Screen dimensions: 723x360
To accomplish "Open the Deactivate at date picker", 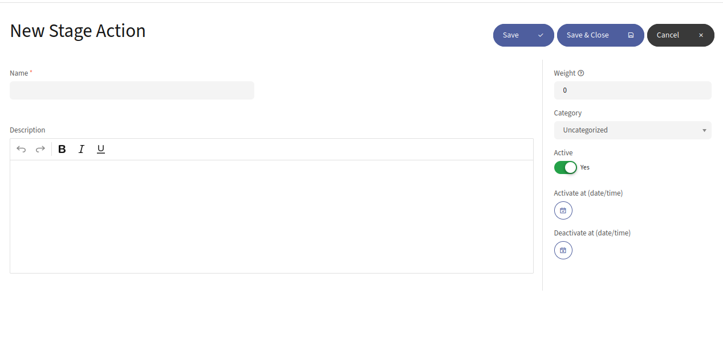I will click(x=563, y=250).
